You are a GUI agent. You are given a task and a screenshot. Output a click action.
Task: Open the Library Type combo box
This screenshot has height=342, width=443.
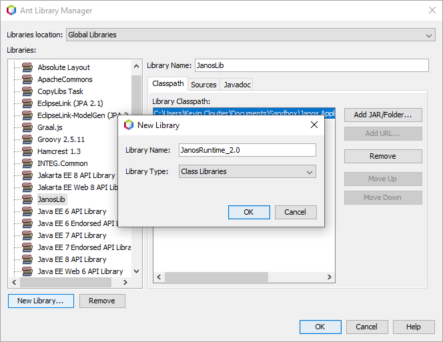point(248,171)
